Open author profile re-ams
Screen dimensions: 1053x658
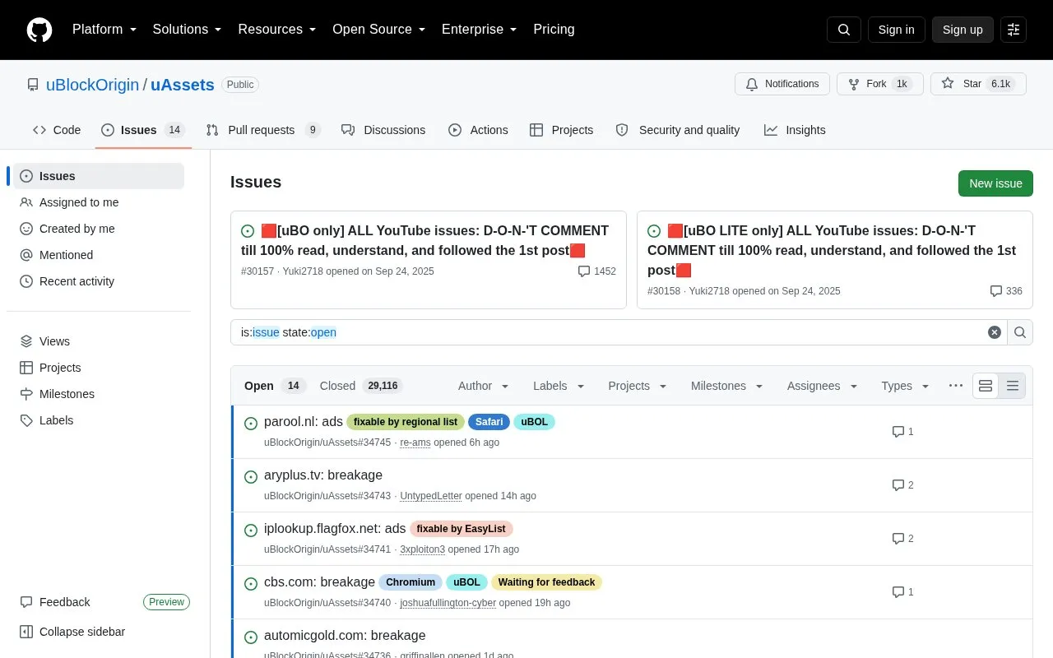coord(415,443)
